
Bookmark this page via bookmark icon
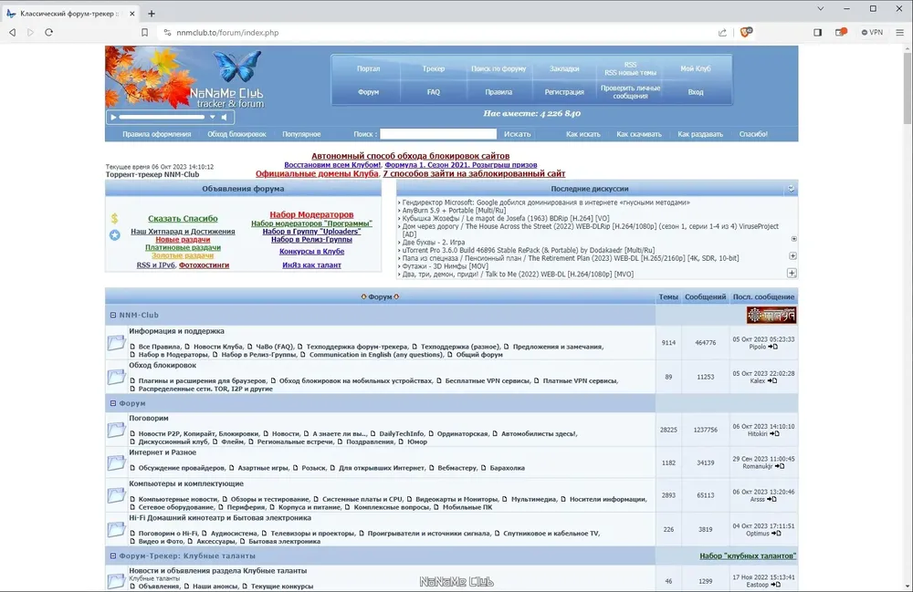coord(144,33)
